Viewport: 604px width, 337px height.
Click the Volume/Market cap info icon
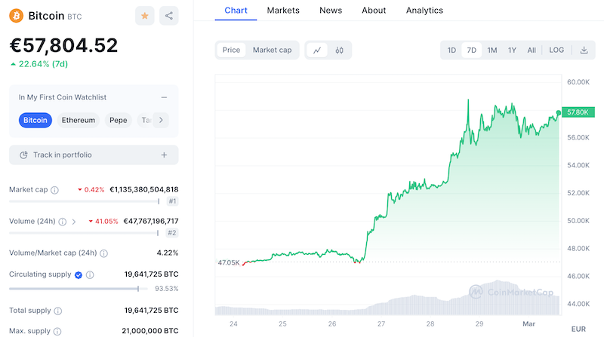[x=104, y=253]
